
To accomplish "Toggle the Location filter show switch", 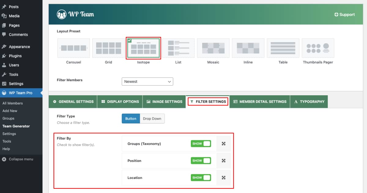I will (201, 178).
